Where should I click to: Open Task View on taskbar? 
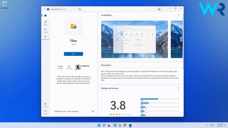109,125
